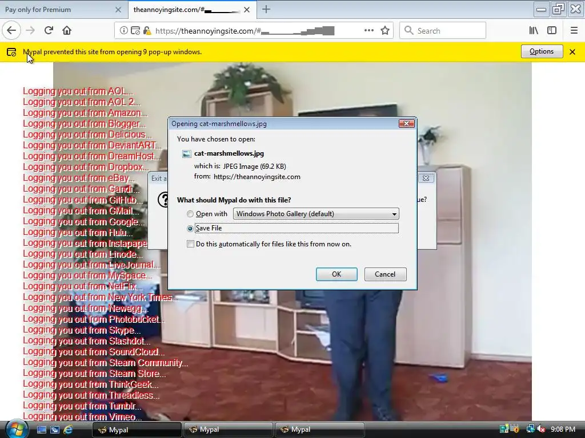Open a new tab with plus button
The height and width of the screenshot is (438, 585).
[x=266, y=9]
